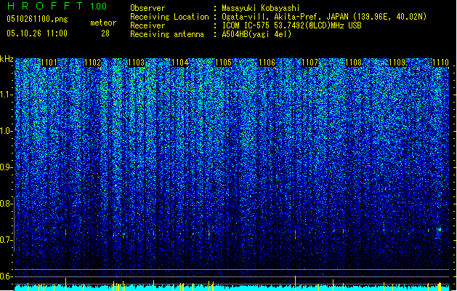Viewport: 457px width, 291px height.
Task: Click the 1109 time marker
Action: tap(397, 63)
